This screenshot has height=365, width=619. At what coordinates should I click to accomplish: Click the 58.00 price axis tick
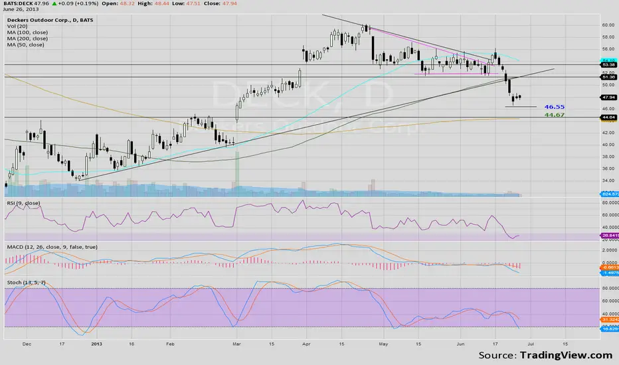click(x=608, y=37)
